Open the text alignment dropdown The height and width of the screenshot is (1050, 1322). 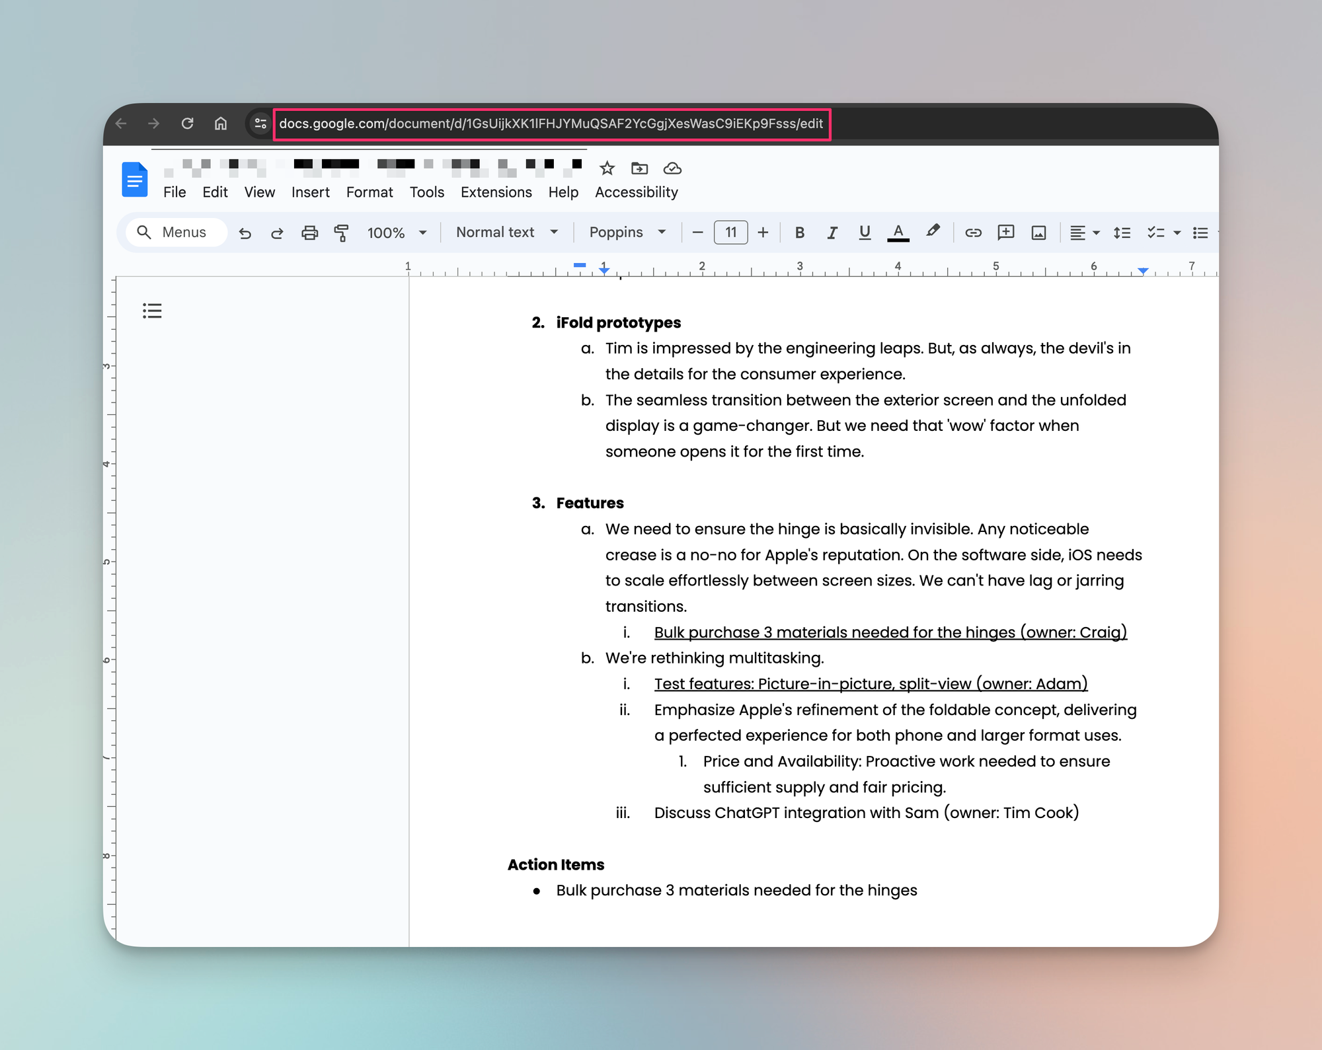tap(1085, 233)
